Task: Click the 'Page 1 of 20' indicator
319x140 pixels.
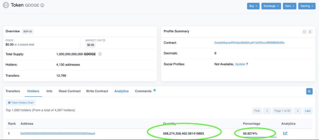Action: [x=282, y=111]
